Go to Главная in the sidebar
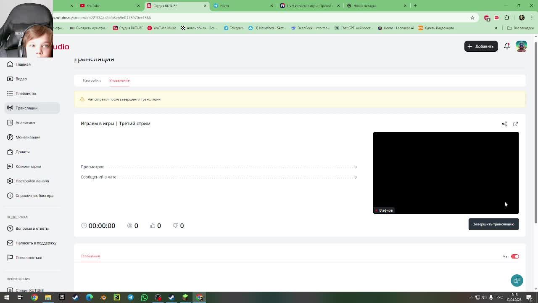This screenshot has width=538, height=303. point(33,64)
